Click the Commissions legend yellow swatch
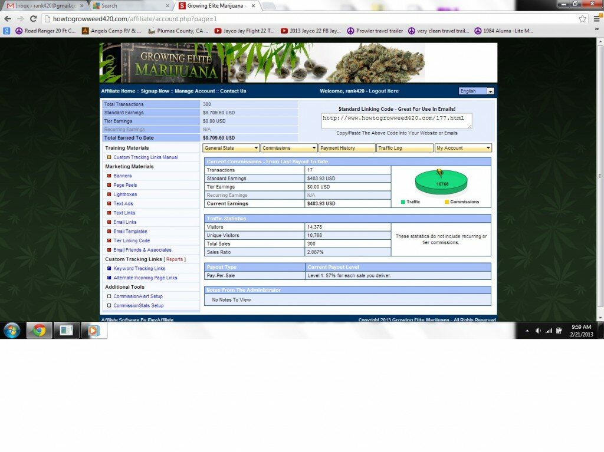 [447, 202]
